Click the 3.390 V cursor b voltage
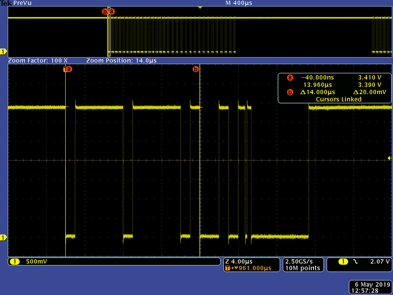The height and width of the screenshot is (295, 393). point(370,85)
